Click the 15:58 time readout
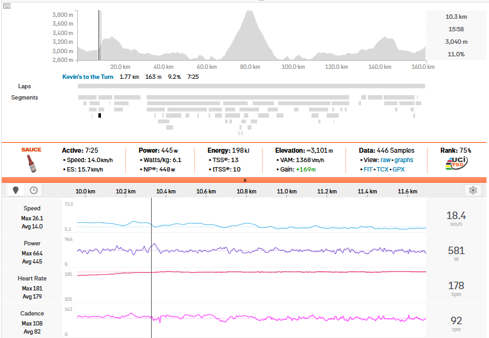 click(456, 29)
